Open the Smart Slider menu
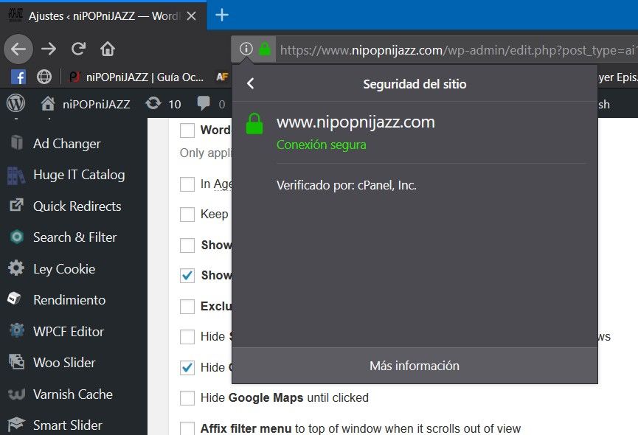This screenshot has height=435, width=638. 68,425
